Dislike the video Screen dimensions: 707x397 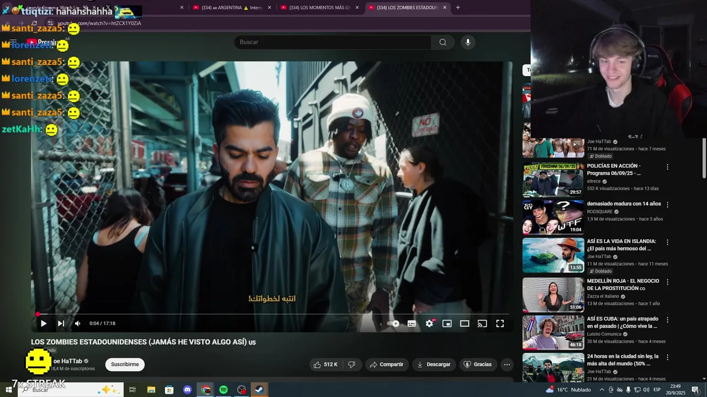coord(351,364)
